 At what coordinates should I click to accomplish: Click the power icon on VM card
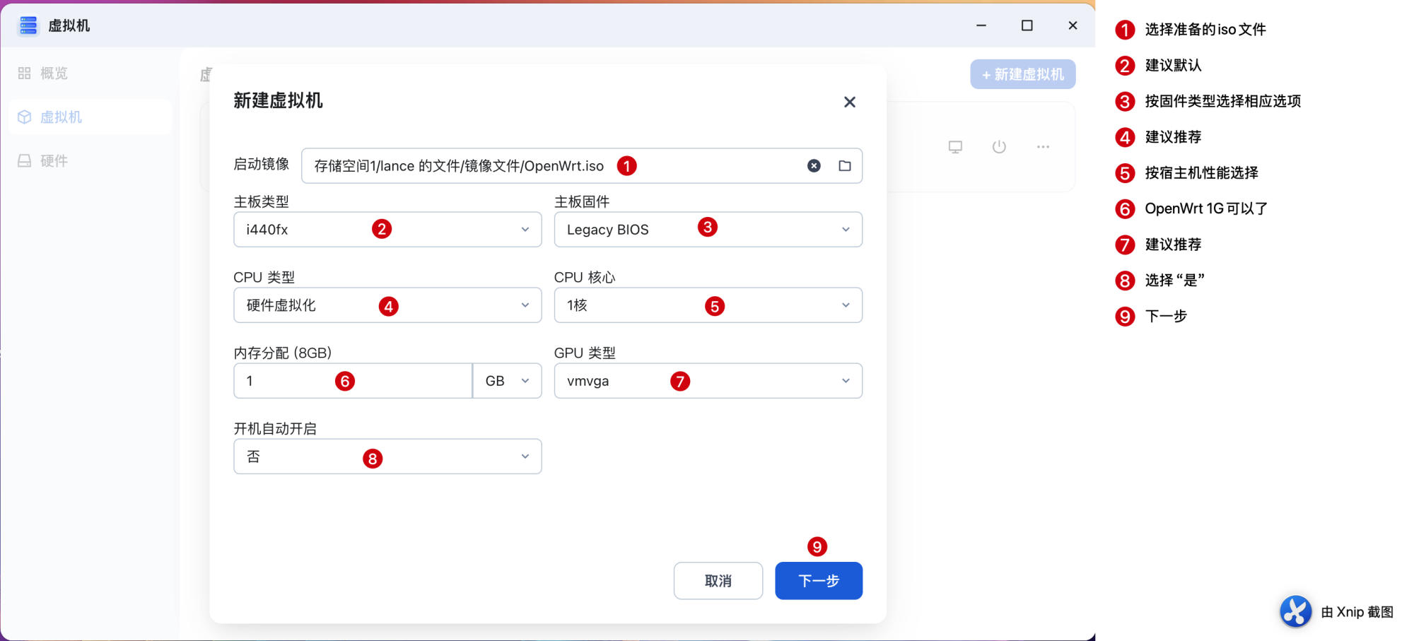tap(998, 147)
